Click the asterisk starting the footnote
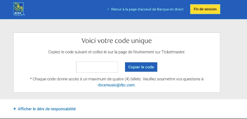 [31, 79]
